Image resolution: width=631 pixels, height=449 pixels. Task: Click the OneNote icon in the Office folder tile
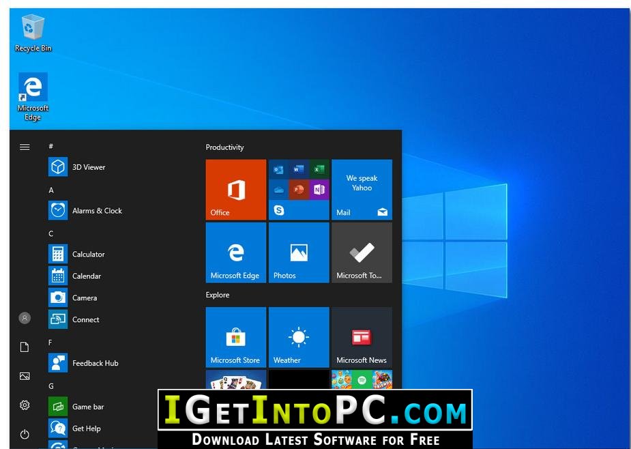click(x=319, y=190)
